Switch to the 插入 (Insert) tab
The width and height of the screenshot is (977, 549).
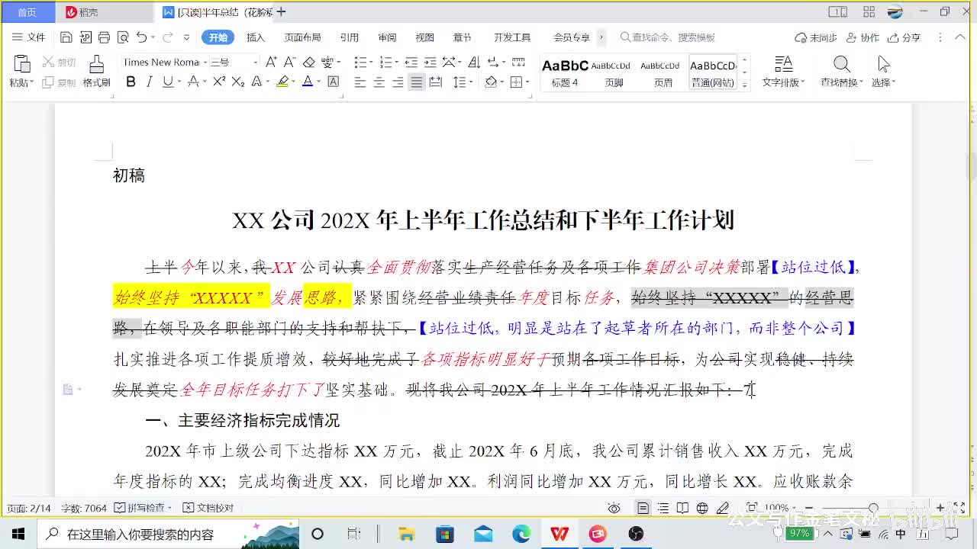256,37
